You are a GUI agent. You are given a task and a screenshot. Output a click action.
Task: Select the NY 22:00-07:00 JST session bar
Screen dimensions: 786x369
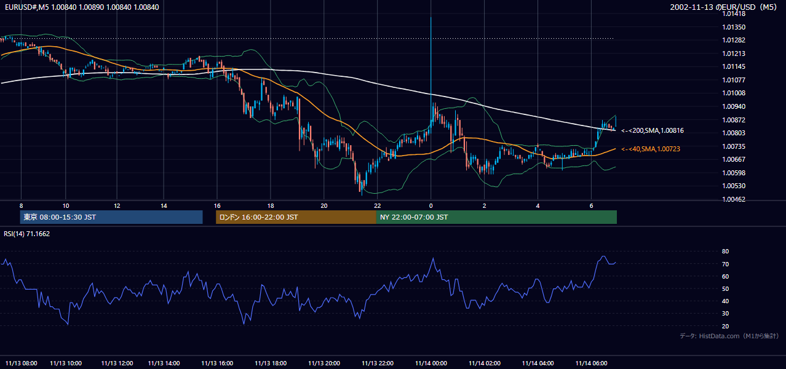pos(496,217)
